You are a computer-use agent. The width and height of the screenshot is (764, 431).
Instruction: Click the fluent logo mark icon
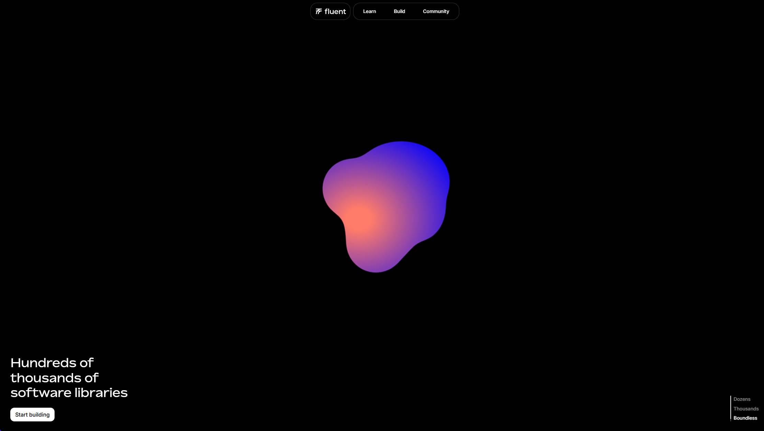pyautogui.click(x=319, y=11)
